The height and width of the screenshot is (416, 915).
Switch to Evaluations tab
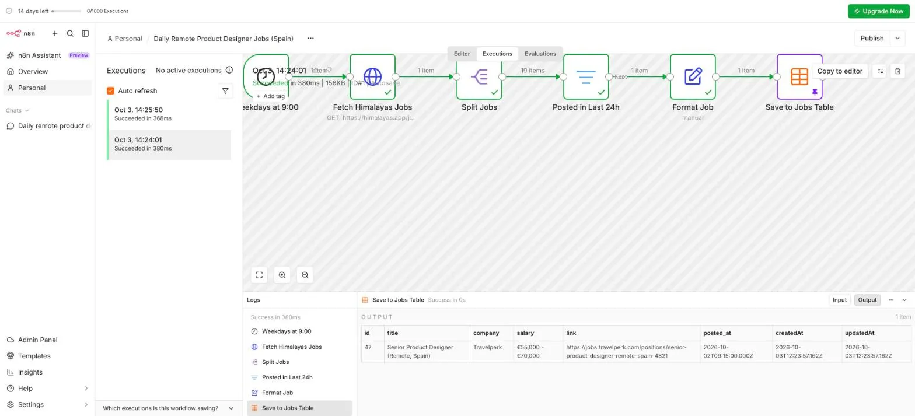pyautogui.click(x=540, y=54)
